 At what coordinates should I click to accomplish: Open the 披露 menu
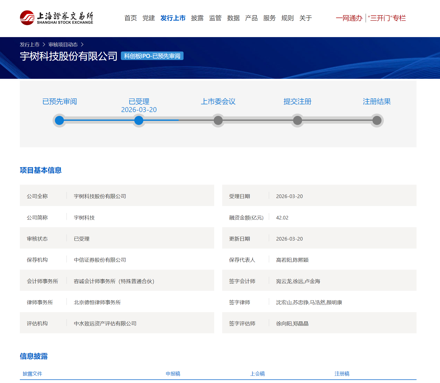pos(197,18)
